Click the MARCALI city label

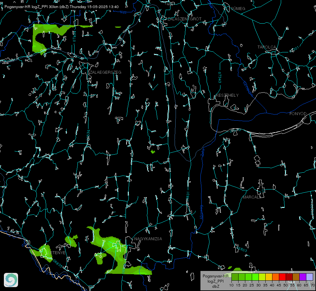pos(251,197)
